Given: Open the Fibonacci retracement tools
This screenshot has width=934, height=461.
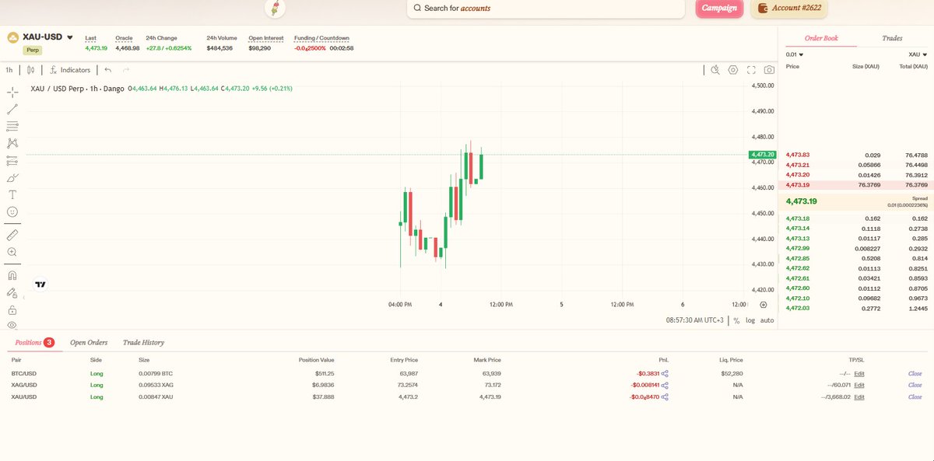Looking at the screenshot, I should coord(12,126).
